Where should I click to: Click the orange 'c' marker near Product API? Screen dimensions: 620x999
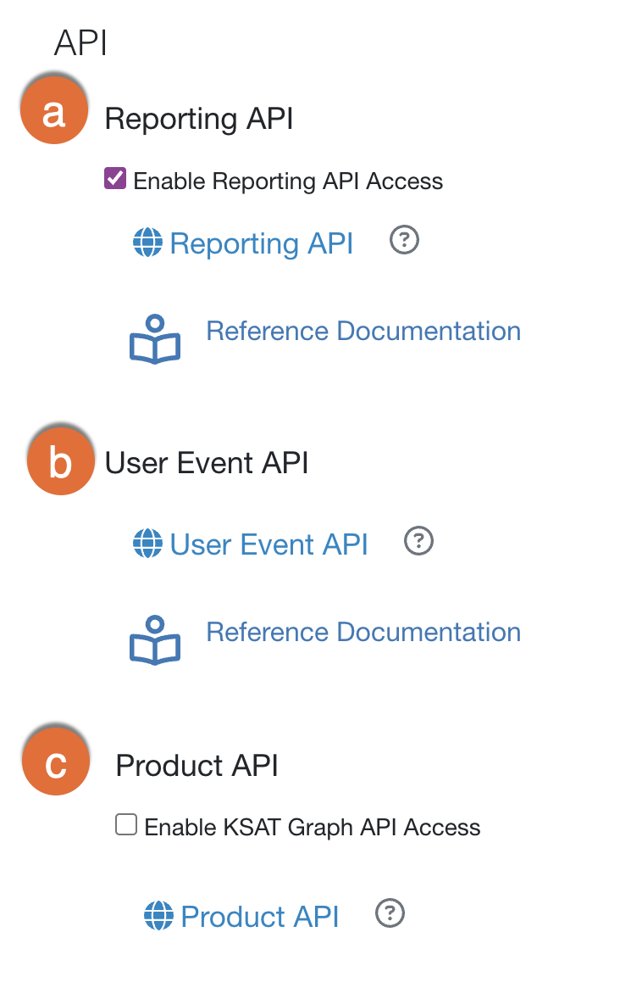point(55,761)
